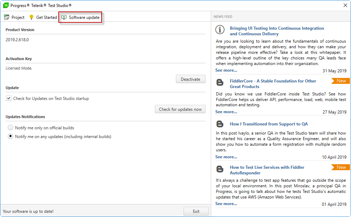
Task: Click the Progress Telerik Test Studio window title
Action: coord(41,5)
